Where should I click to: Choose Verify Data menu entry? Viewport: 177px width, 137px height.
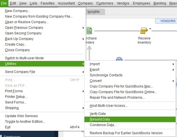coord(98,114)
